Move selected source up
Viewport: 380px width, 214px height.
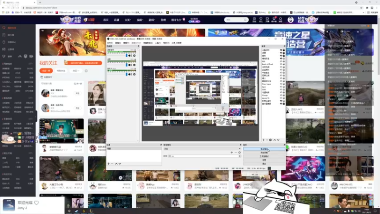coord(275,140)
